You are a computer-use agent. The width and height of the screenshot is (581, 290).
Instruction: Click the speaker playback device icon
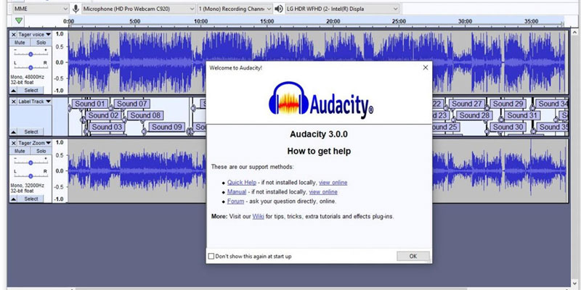[279, 9]
